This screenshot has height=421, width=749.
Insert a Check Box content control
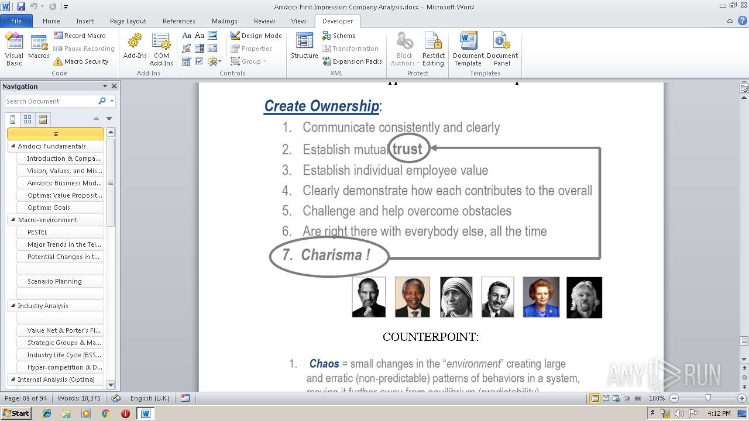200,61
